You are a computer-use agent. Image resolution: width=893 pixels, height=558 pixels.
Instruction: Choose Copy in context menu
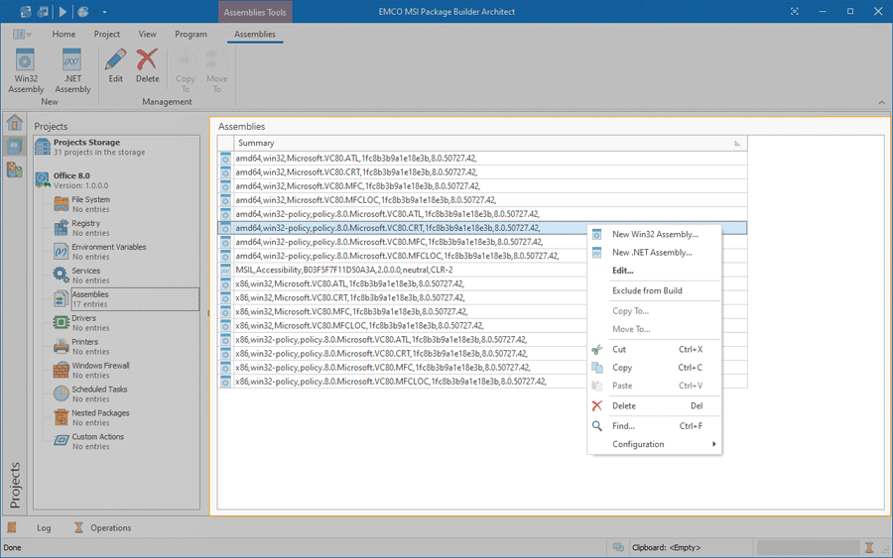pos(655,368)
